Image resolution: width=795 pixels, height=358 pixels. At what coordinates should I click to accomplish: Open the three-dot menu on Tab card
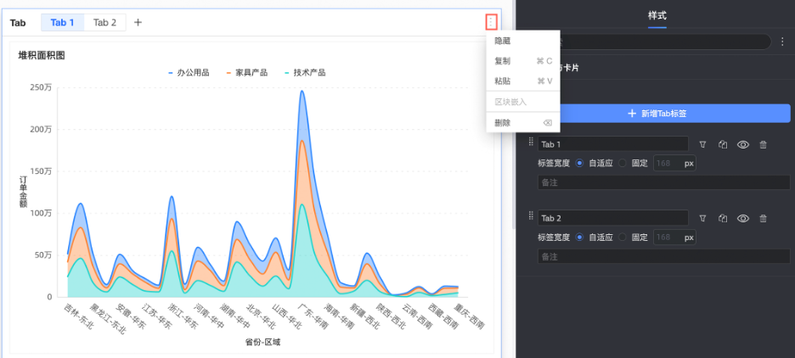pyautogui.click(x=490, y=22)
